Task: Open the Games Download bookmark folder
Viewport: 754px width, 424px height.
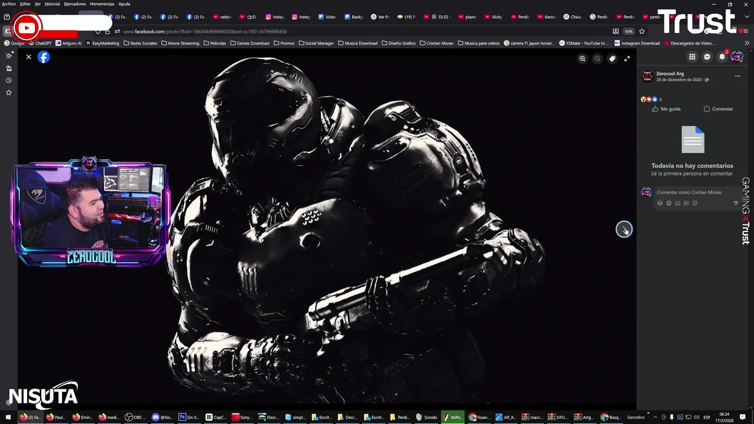Action: point(249,43)
